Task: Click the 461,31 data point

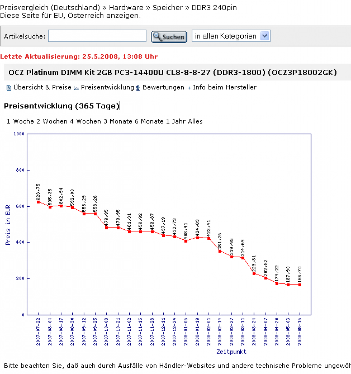Action: coord(129,231)
